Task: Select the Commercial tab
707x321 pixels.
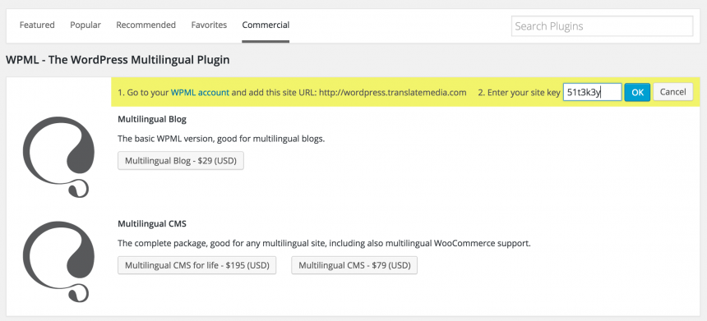Action: [266, 25]
